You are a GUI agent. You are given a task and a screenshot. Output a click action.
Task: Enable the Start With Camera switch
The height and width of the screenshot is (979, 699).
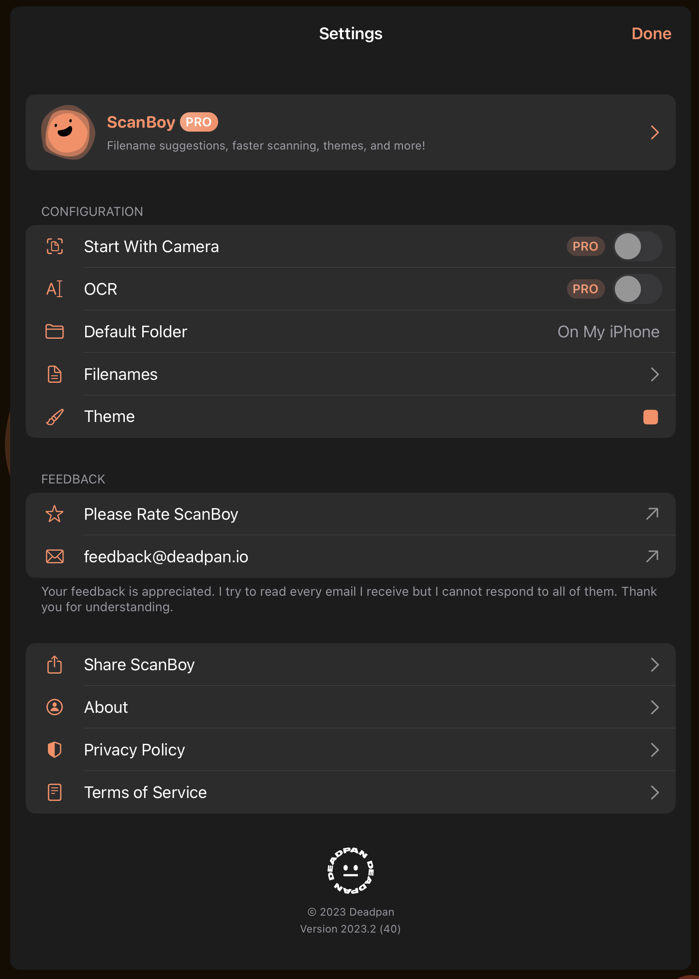point(638,246)
